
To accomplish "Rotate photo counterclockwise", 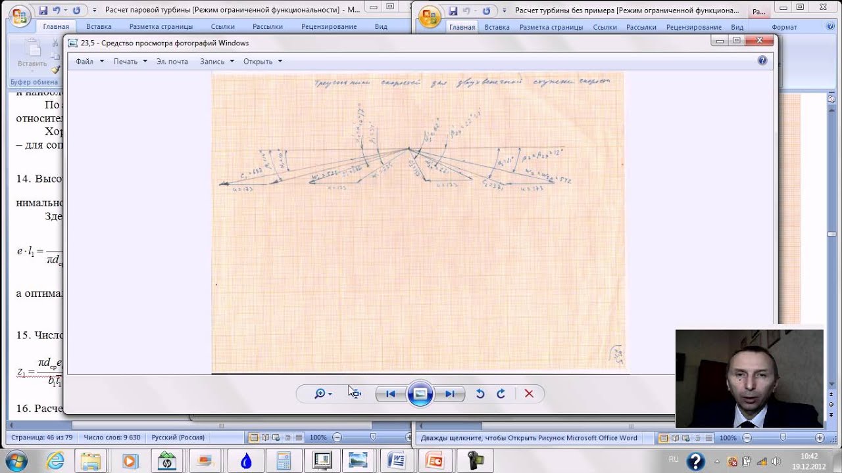I will coord(480,394).
